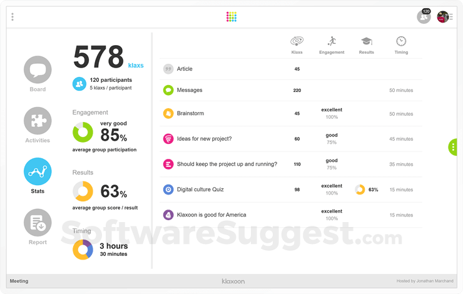Click the Klaxoon colored dots logo
Viewport: 463px width, 294px height.
point(232,17)
